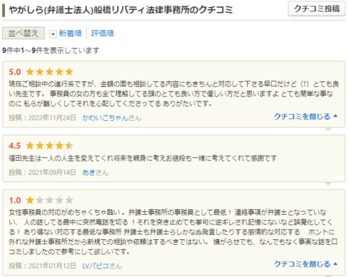This screenshot has width=349, height=277.
Task: Open reviewer かわいこちゃん profile link
Action: [x=105, y=118]
